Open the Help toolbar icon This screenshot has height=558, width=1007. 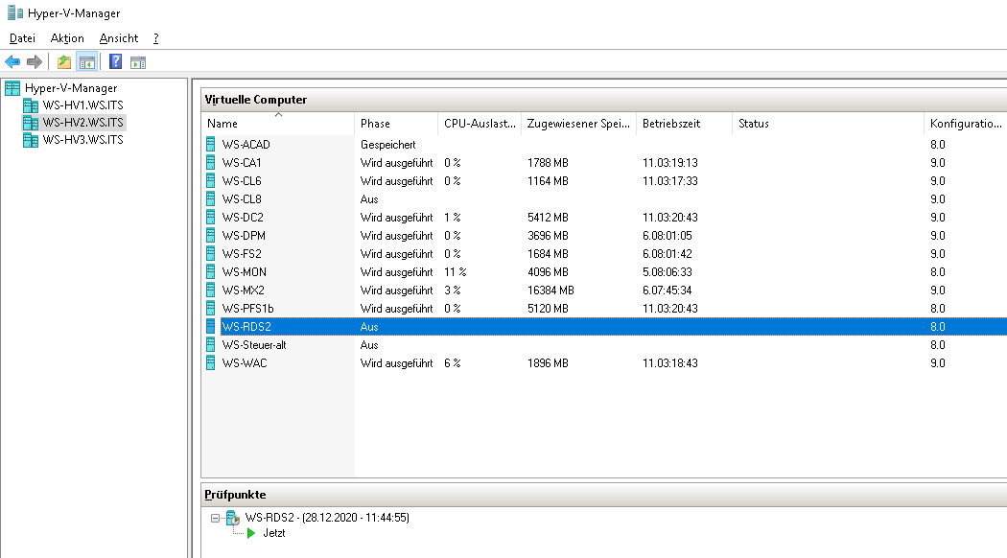point(116,61)
